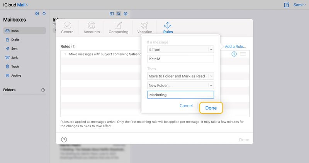Click Done in the rule popup
The width and height of the screenshot is (309, 163).
click(211, 108)
